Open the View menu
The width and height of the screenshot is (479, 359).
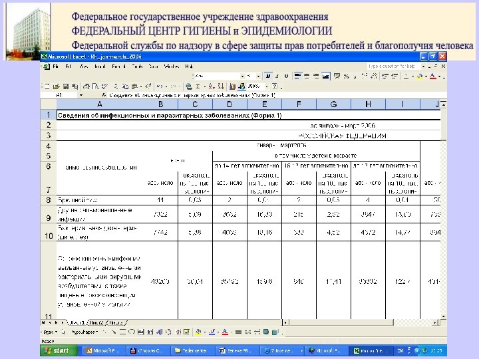point(83,66)
